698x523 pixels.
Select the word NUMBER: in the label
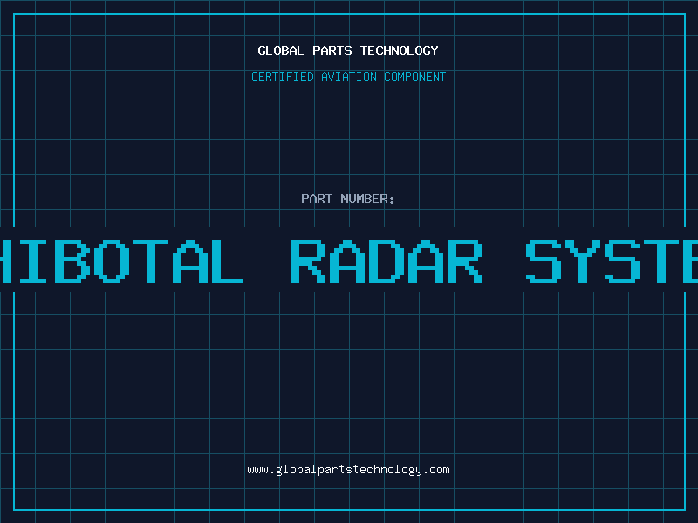click(367, 199)
